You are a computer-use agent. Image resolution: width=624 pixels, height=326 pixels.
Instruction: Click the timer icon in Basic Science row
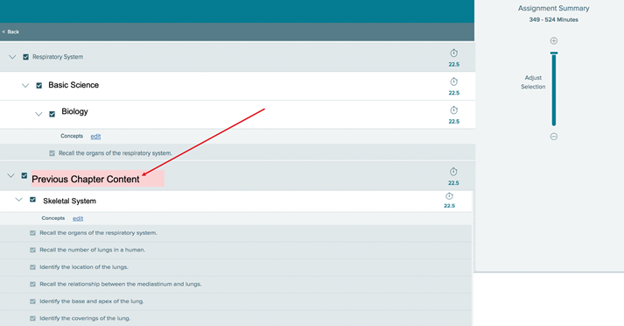pos(453,81)
